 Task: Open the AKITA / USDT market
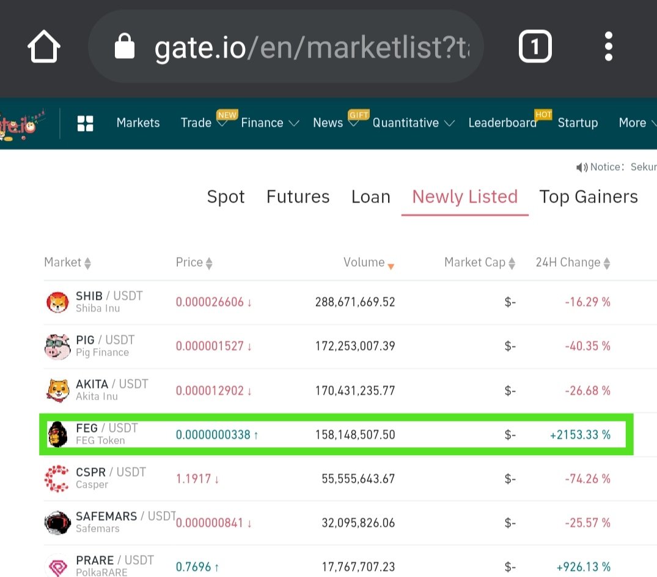point(112,384)
